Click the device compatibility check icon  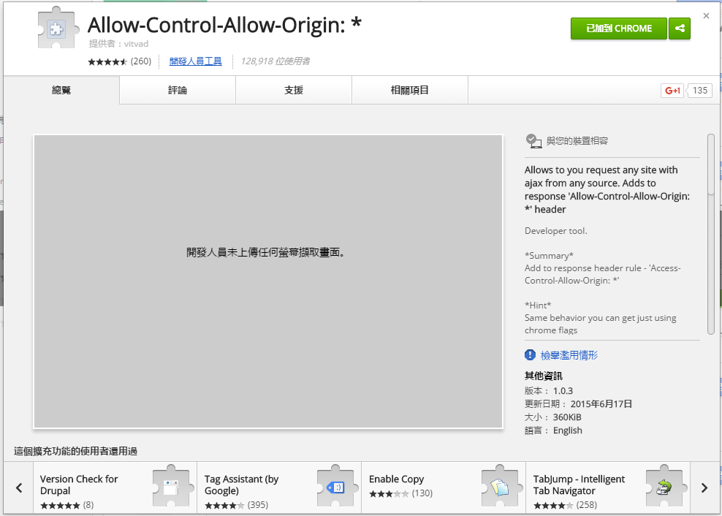point(533,140)
